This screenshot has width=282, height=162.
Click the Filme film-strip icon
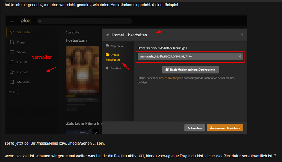pyautogui.click(x=12, y=42)
